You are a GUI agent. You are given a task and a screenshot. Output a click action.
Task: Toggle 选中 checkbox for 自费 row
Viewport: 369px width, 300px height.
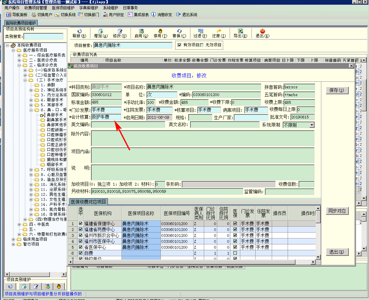[80, 253]
